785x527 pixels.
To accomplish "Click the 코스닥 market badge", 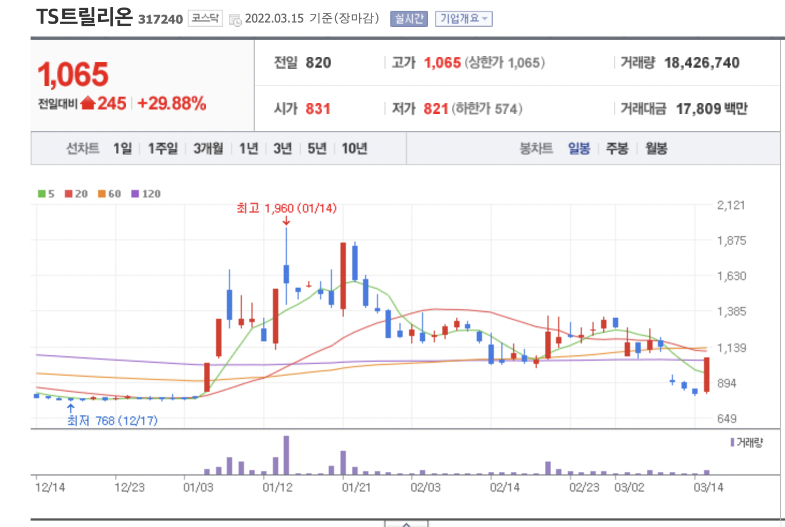I will tap(205, 18).
